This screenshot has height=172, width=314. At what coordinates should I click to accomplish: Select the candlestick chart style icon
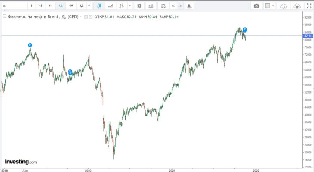pos(99,6)
